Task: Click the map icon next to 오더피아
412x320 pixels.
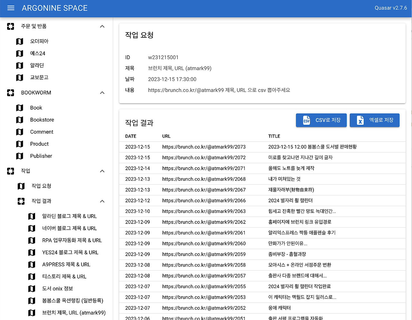Action: [x=19, y=41]
